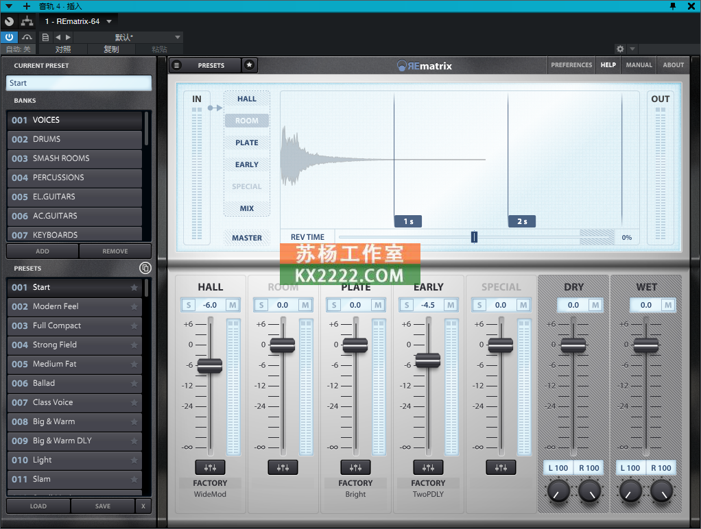
Task: Click the WET right pan knob
Action: tap(661, 491)
